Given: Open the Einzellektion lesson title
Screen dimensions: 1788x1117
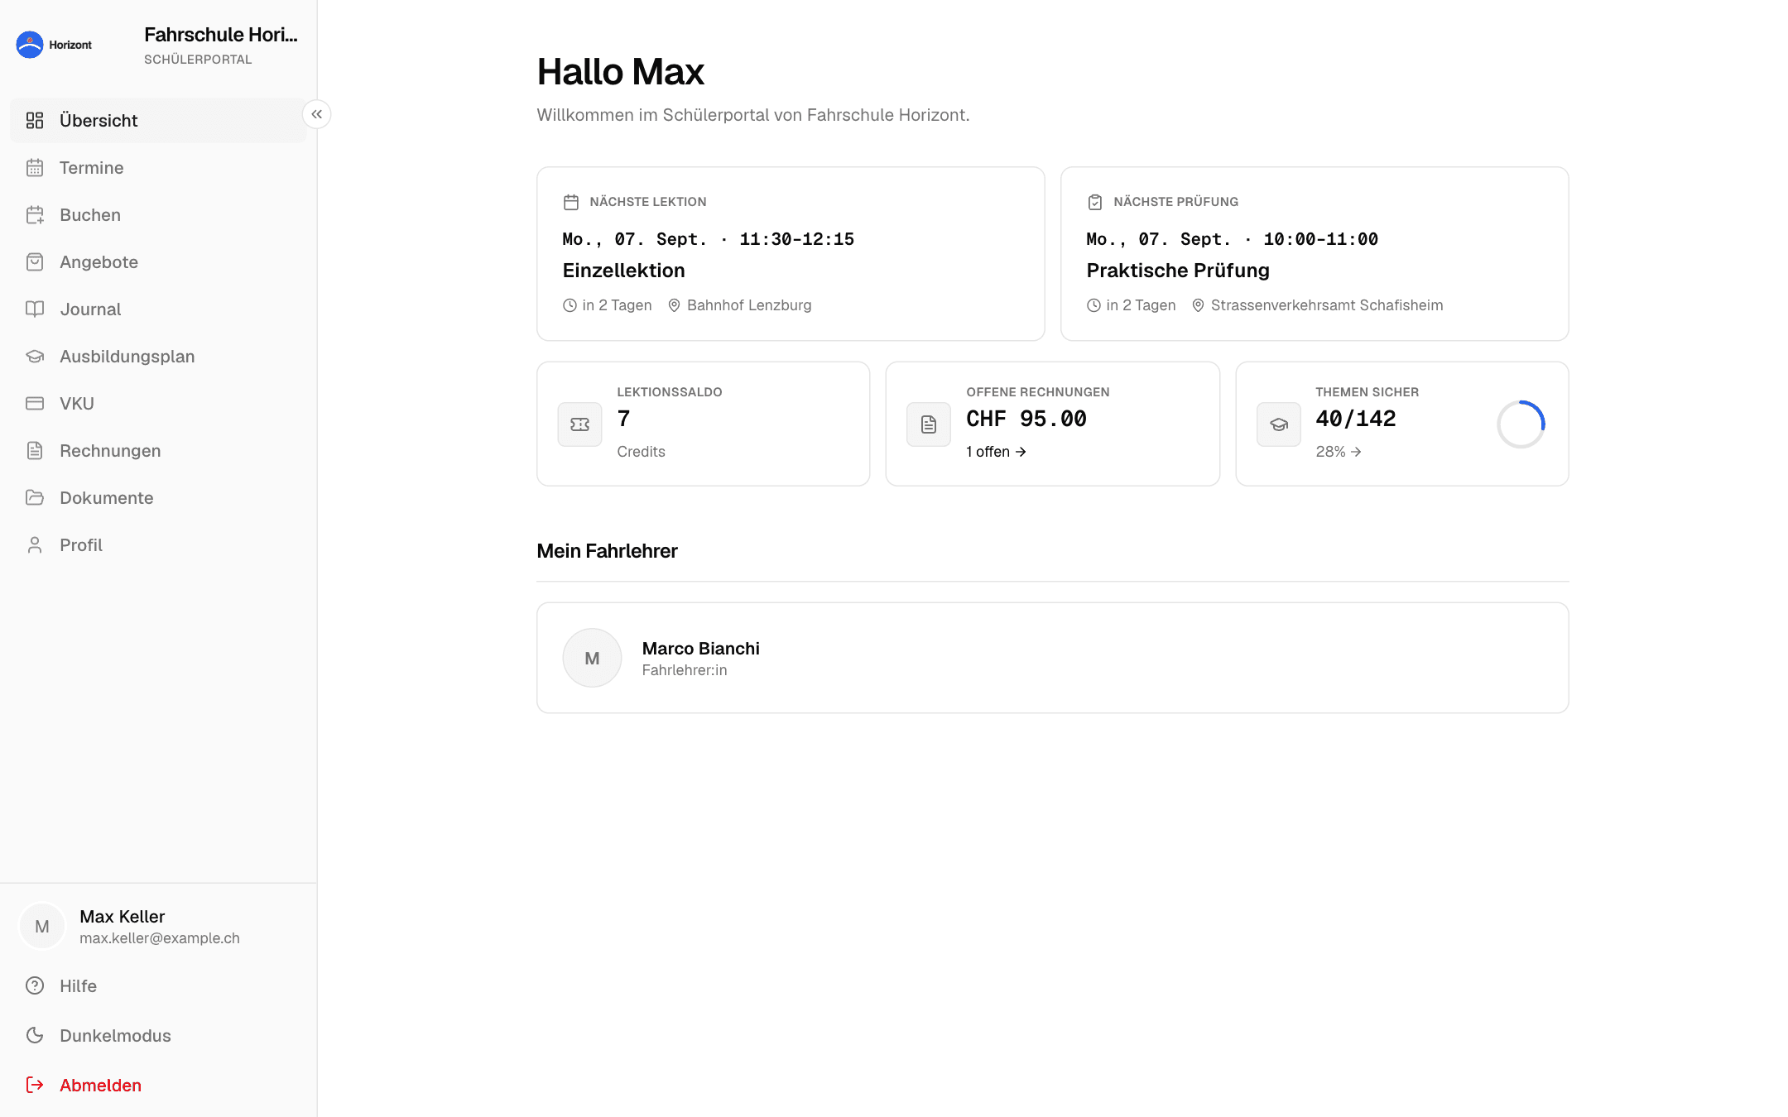Looking at the screenshot, I should (624, 271).
